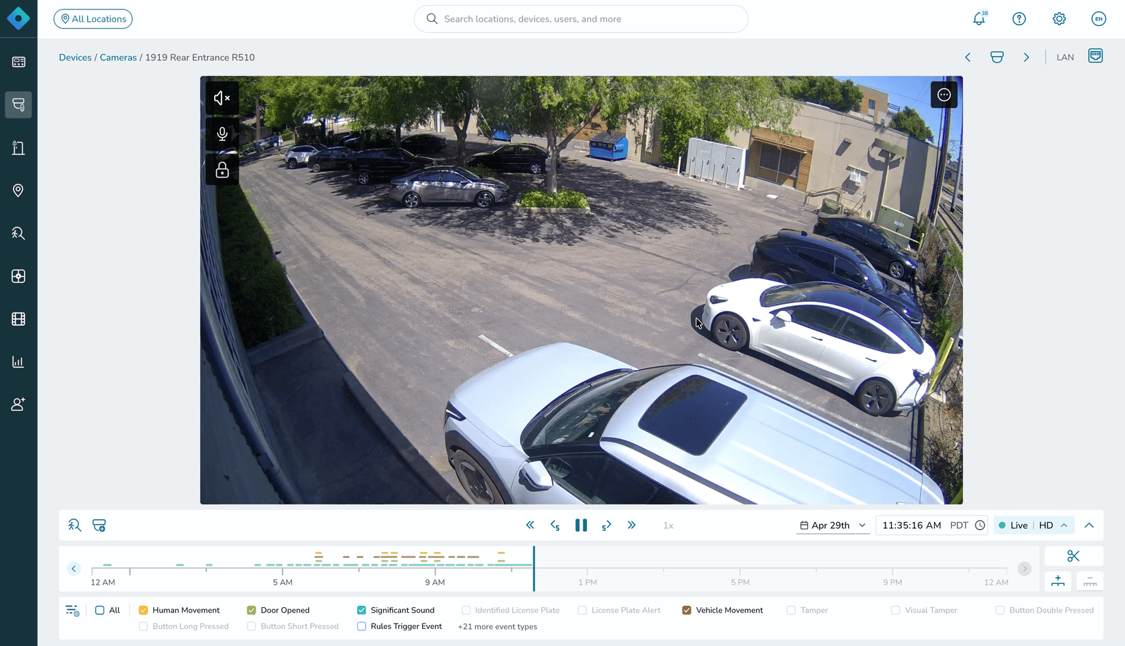Expand +21 more event types
Viewport: 1125px width, 646px height.
tap(498, 627)
